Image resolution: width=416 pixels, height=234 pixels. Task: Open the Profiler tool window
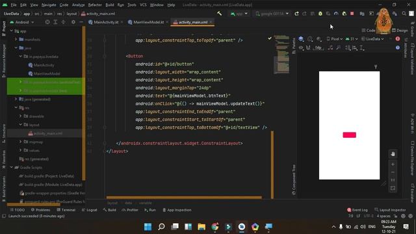(130, 210)
